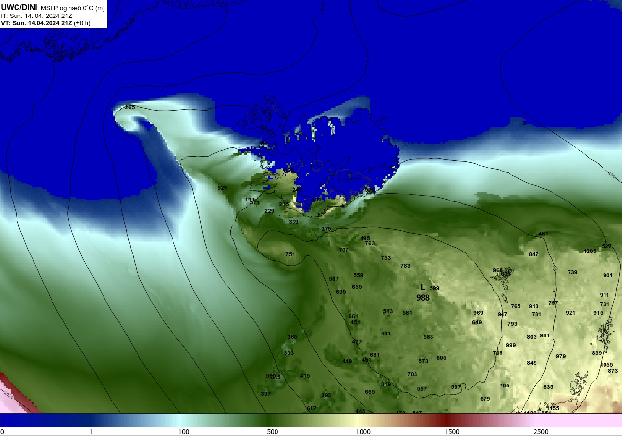The image size is (622, 436).
Task: Click the 707 height value
Action: tap(344, 250)
